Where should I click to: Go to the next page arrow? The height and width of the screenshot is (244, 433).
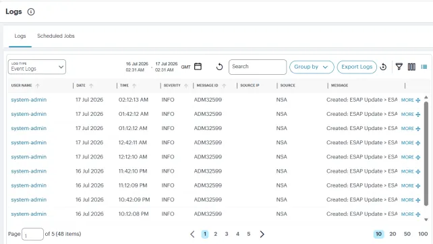click(x=262, y=234)
